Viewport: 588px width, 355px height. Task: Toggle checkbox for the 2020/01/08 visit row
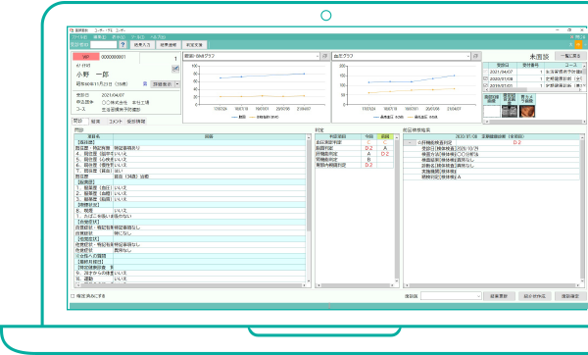click(486, 78)
